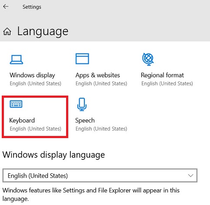Screen dimensions: 210x205
Task: Click the microphone icon for Speech
Action: 82,104
